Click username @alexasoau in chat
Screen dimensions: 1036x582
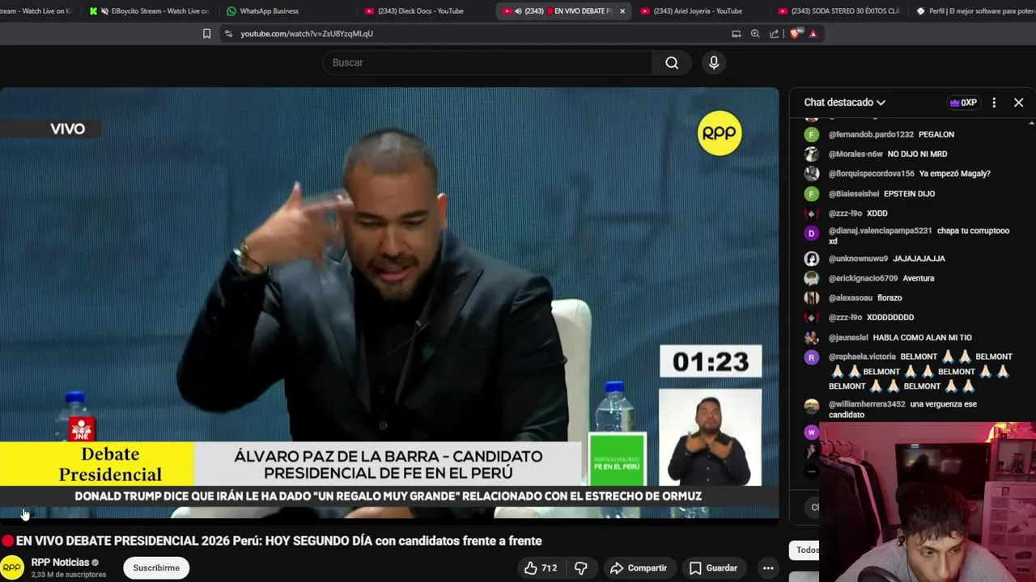(850, 298)
